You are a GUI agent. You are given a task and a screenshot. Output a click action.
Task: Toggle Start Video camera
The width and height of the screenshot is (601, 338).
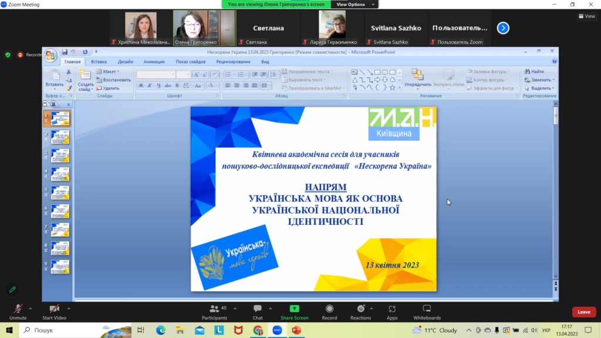pyautogui.click(x=54, y=309)
